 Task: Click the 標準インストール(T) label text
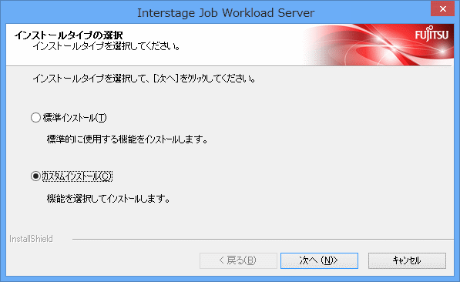tap(75, 118)
